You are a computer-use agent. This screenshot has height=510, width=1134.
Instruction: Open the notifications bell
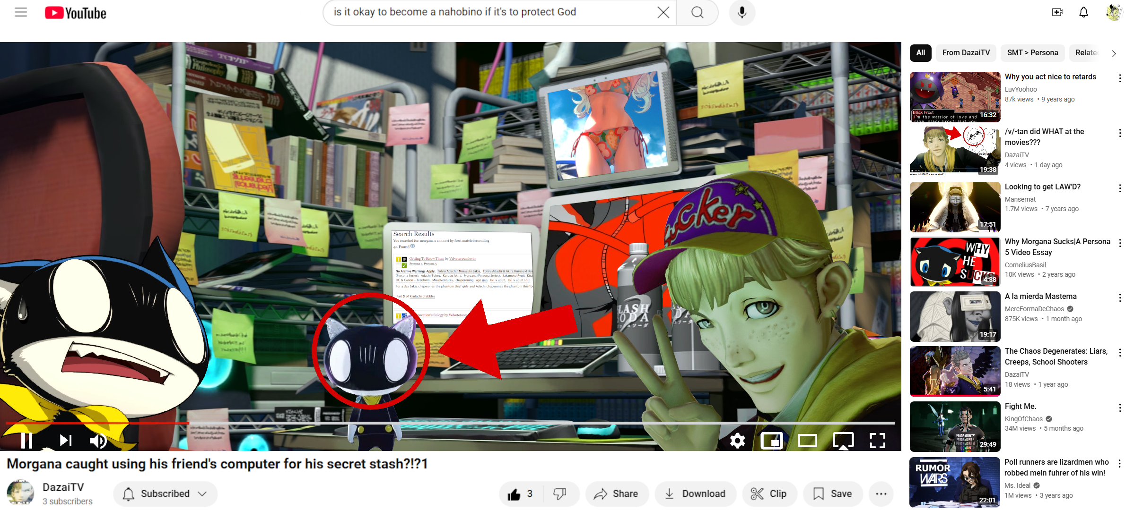[1083, 13]
